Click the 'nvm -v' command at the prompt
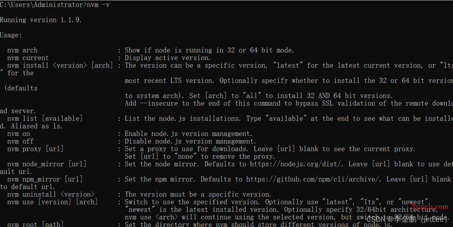This screenshot has width=453, height=227. click(x=98, y=5)
